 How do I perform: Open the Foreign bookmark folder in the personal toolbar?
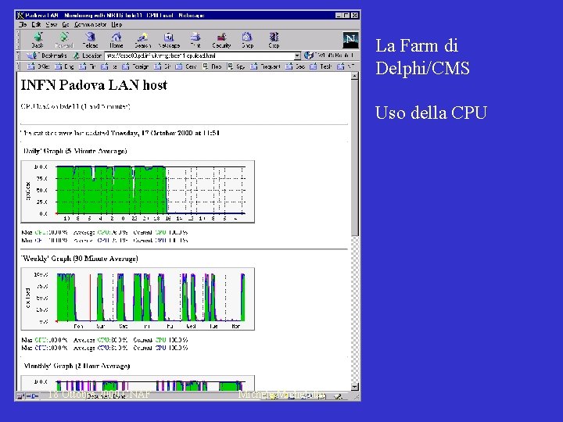[135, 66]
